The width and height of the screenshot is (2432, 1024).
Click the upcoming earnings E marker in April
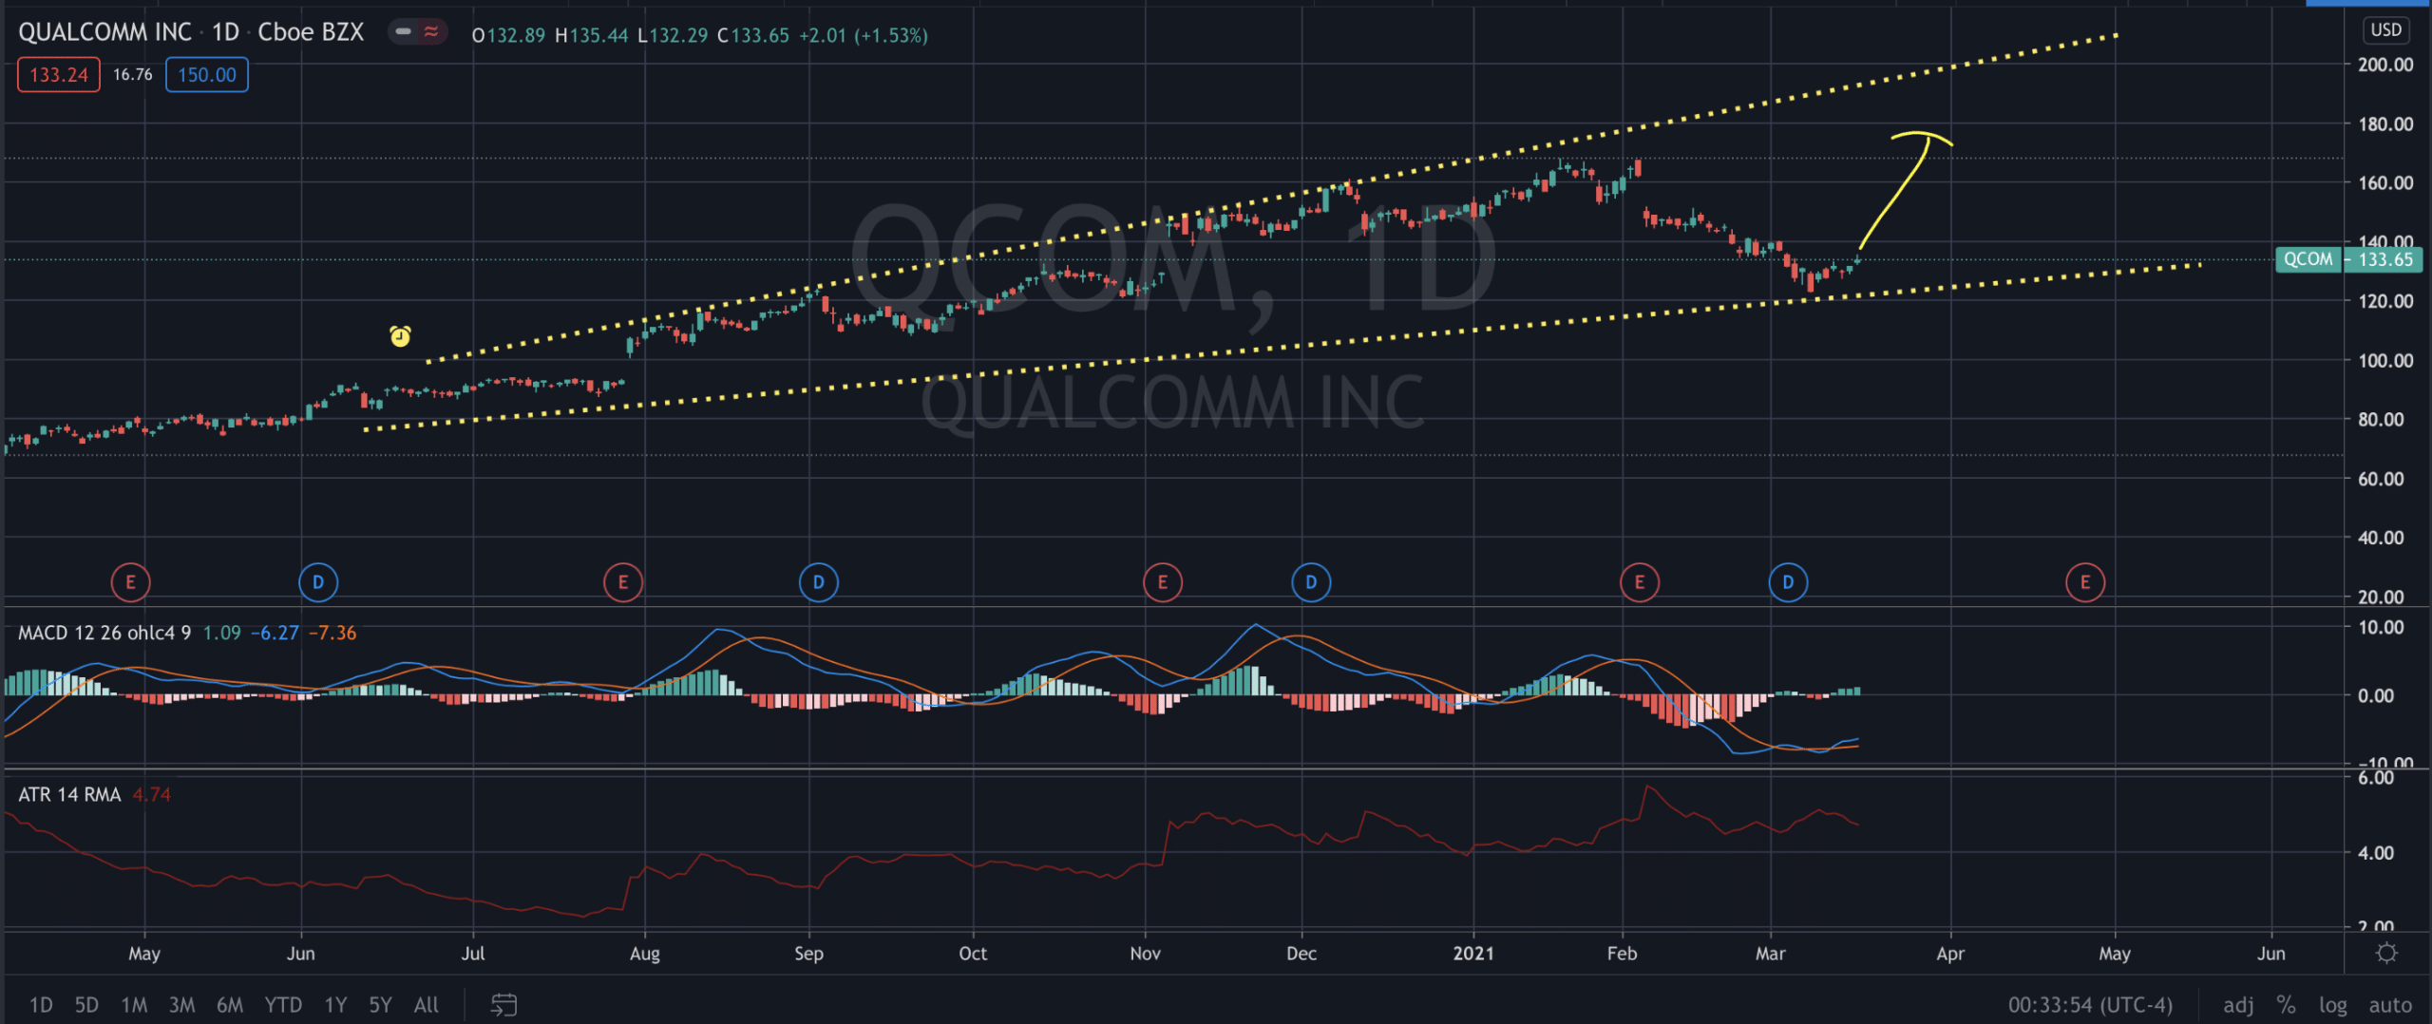click(x=2085, y=582)
